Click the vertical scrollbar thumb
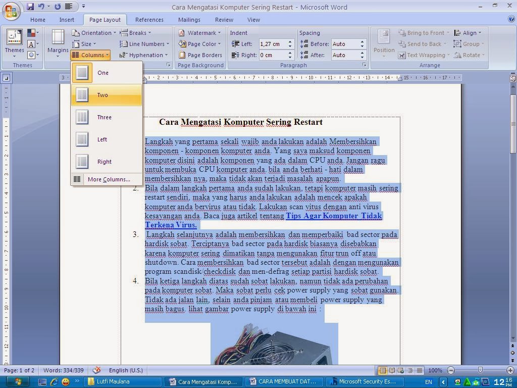 [513, 124]
